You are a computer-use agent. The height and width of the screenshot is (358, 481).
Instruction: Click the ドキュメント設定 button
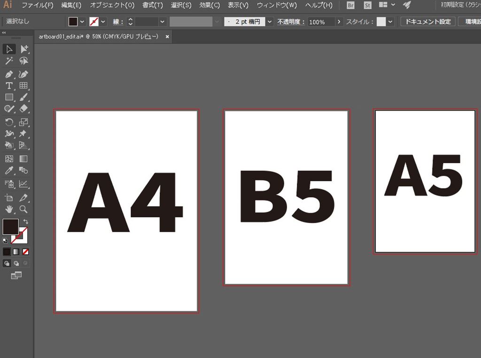(427, 22)
